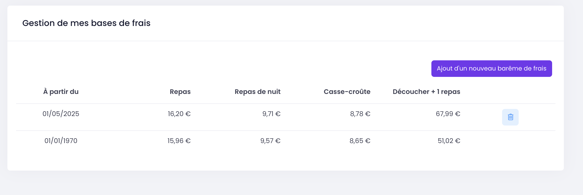Image resolution: width=583 pixels, height=195 pixels.
Task: Delete the 01/05/2025 fee scale with trash icon
Action: click(x=510, y=117)
